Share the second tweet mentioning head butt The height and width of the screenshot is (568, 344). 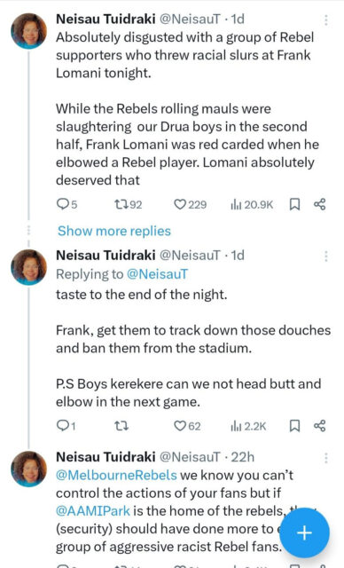coord(320,426)
